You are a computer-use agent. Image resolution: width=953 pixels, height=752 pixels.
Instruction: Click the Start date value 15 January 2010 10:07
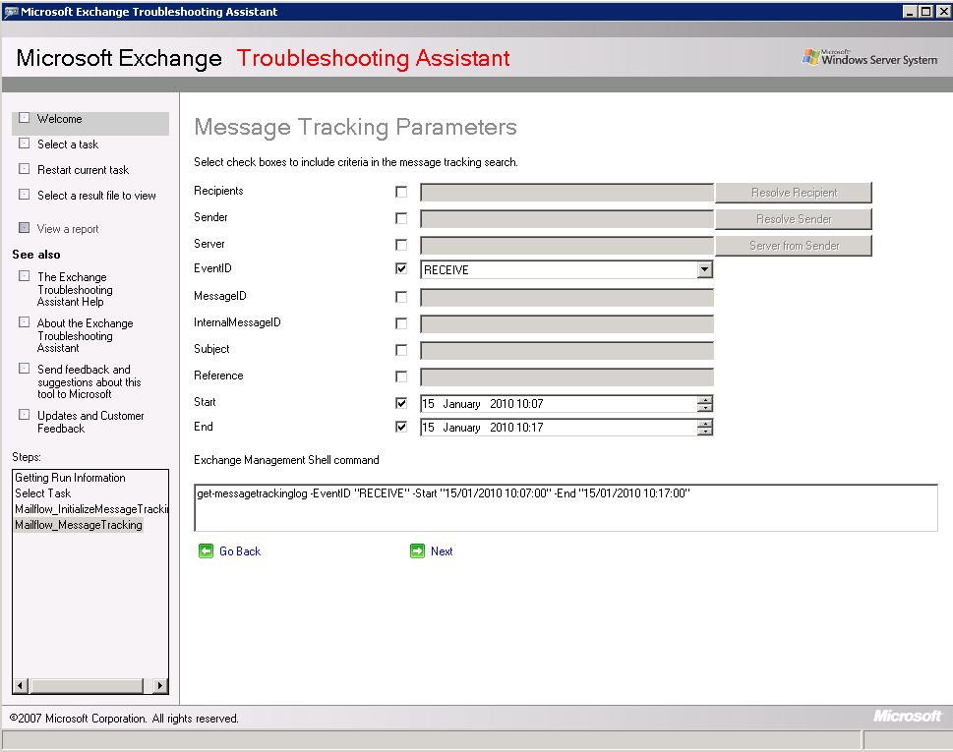[483, 404]
